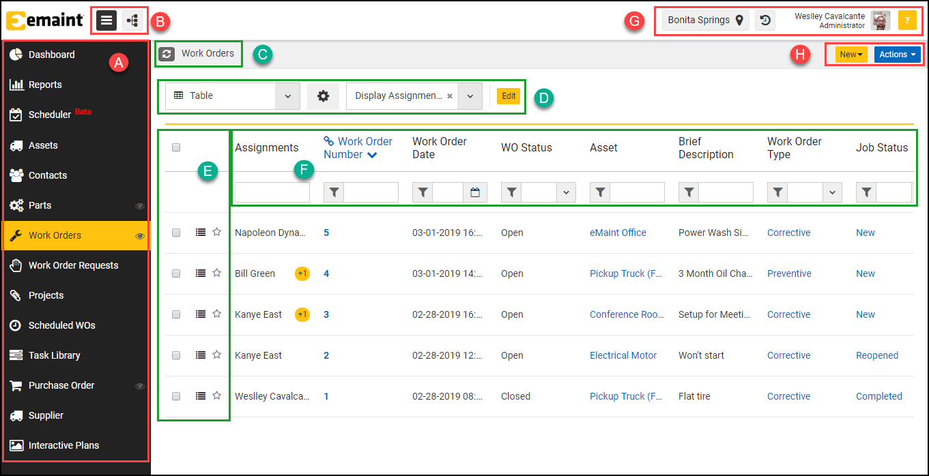Image resolution: width=929 pixels, height=476 pixels.
Task: Open the hamburger navigation menu
Action: tap(105, 20)
